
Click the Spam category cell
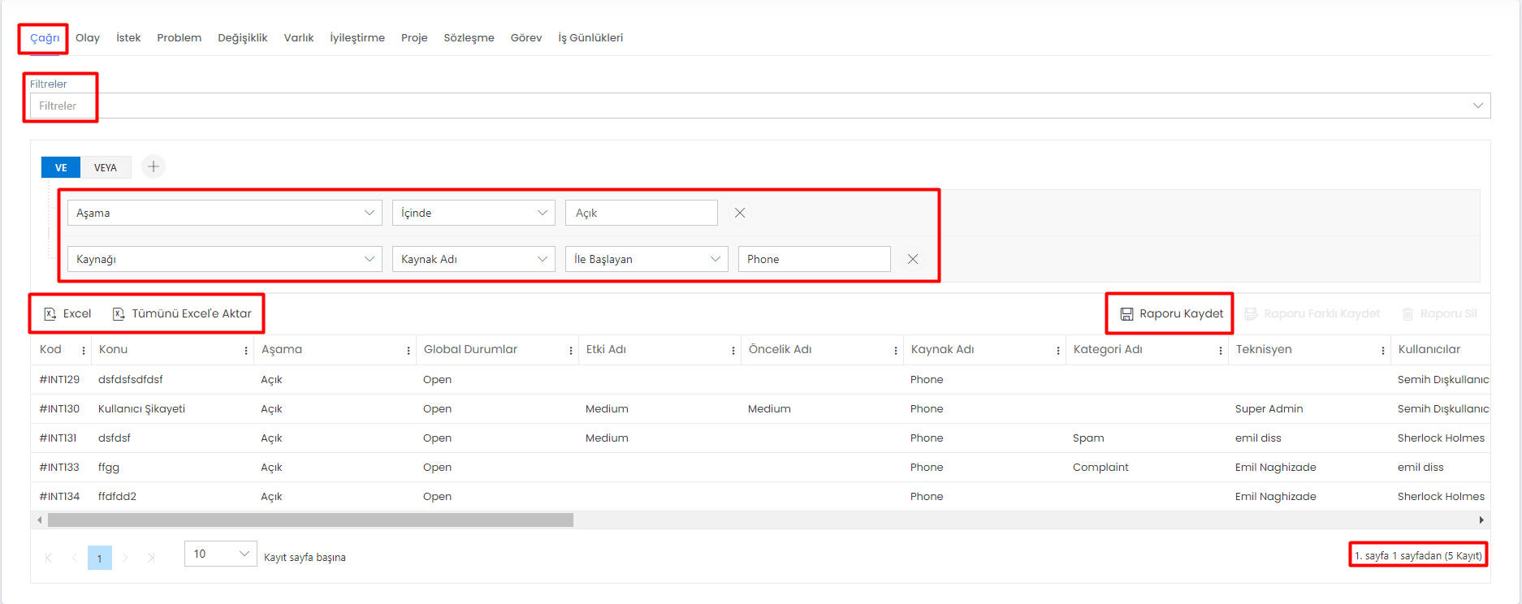pyautogui.click(x=1088, y=438)
